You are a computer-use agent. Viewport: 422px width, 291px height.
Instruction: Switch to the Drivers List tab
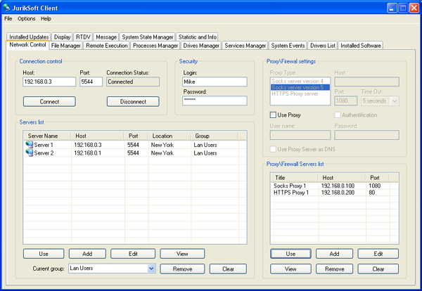[323, 46]
